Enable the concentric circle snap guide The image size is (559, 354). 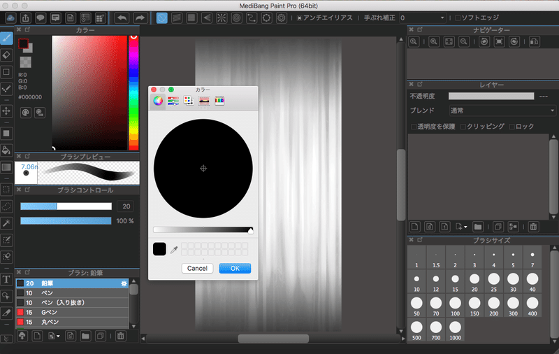236,18
